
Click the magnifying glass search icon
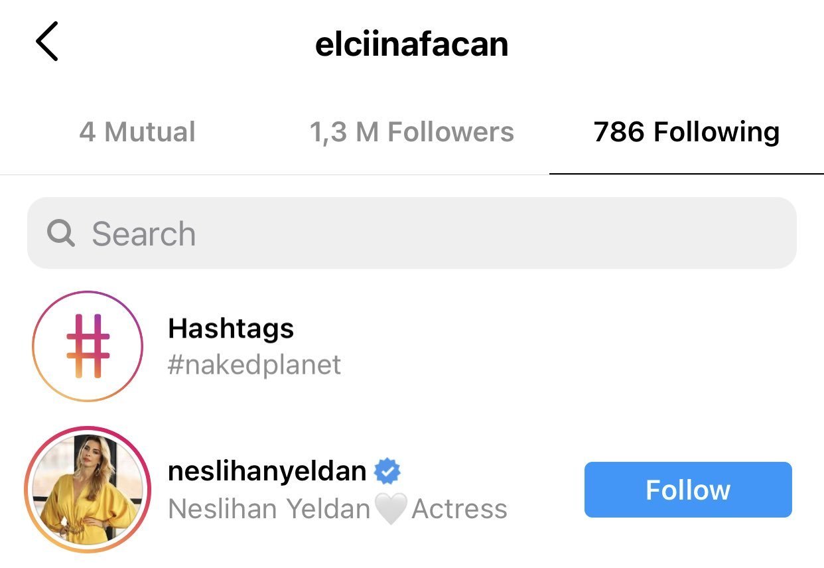point(61,234)
